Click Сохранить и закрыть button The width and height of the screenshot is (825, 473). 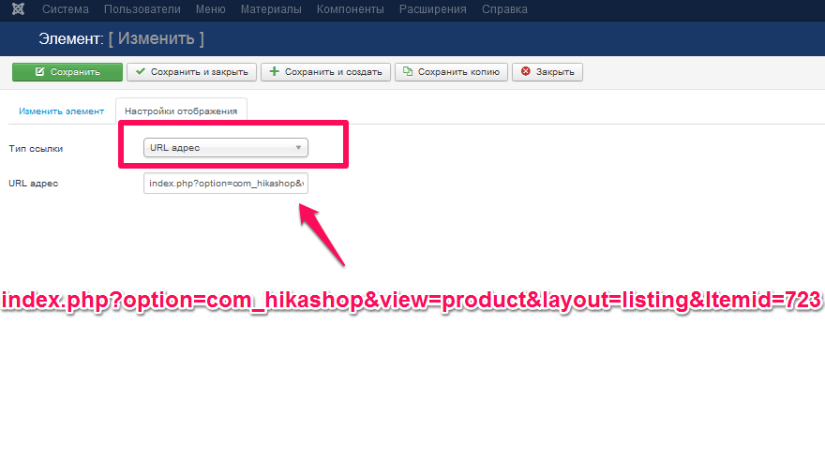tap(191, 72)
